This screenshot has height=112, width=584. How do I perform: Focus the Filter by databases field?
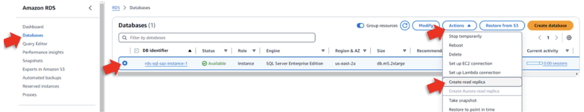pos(217,38)
